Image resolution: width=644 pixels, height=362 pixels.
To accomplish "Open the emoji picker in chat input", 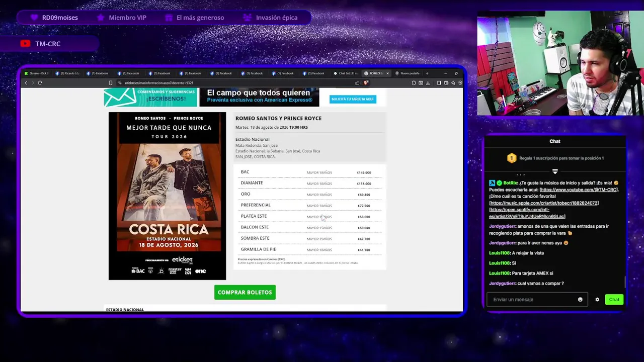I will pyautogui.click(x=580, y=300).
